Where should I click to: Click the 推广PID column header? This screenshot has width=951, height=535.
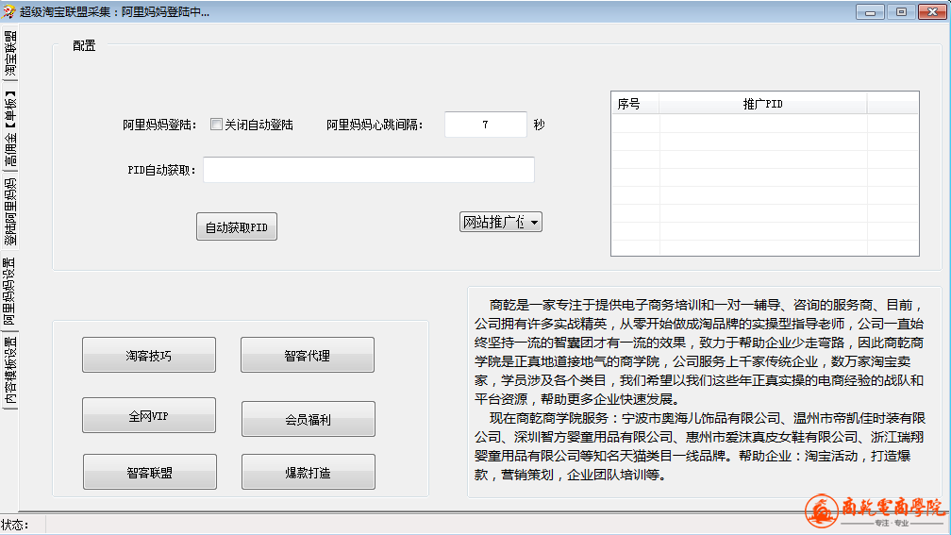pos(763,104)
